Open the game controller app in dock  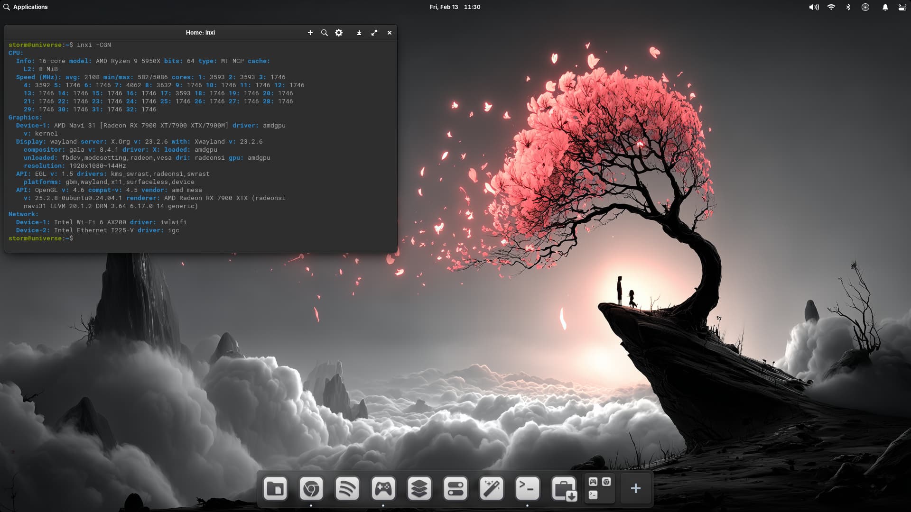[383, 488]
